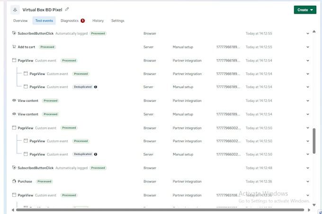Expand nested Deduplicated PageView Server row at 14:12:54
Viewport: 322px width, 214px height.
(x=308, y=87)
